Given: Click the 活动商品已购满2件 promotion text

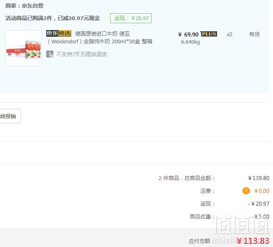Looking at the screenshot, I should (x=53, y=18).
